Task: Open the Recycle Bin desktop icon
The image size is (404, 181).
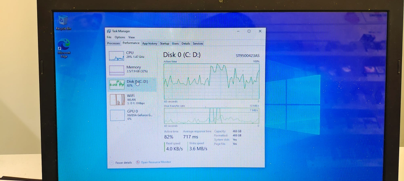Action: 63,21
